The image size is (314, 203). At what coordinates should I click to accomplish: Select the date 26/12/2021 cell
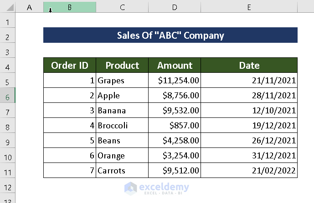click(249, 141)
